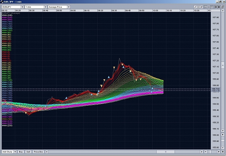This screenshot has height=156, width=226.
Task: Click the left arrow of horizontal scrollbar
Action: (x=47, y=152)
